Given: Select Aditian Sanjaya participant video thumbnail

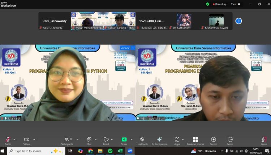Looking at the screenshot, I should pyautogui.click(x=120, y=21).
